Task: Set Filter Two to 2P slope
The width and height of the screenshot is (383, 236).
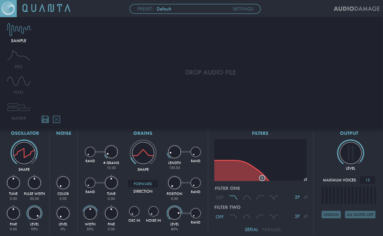Action: point(297,216)
